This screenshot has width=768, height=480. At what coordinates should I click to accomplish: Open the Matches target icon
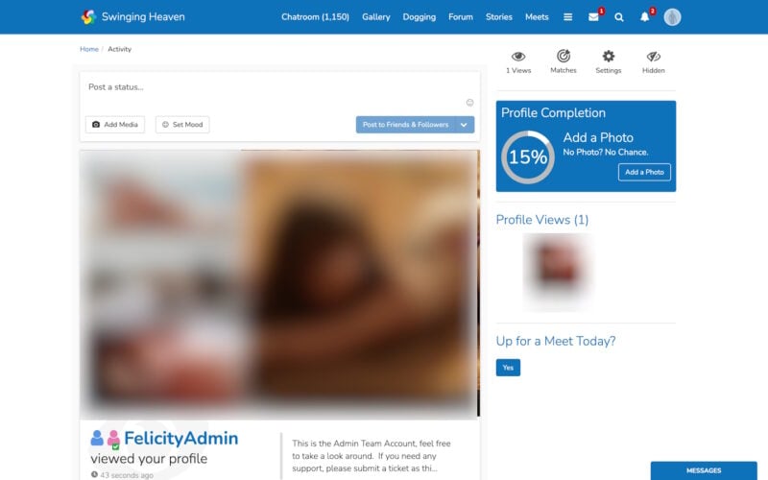(564, 56)
